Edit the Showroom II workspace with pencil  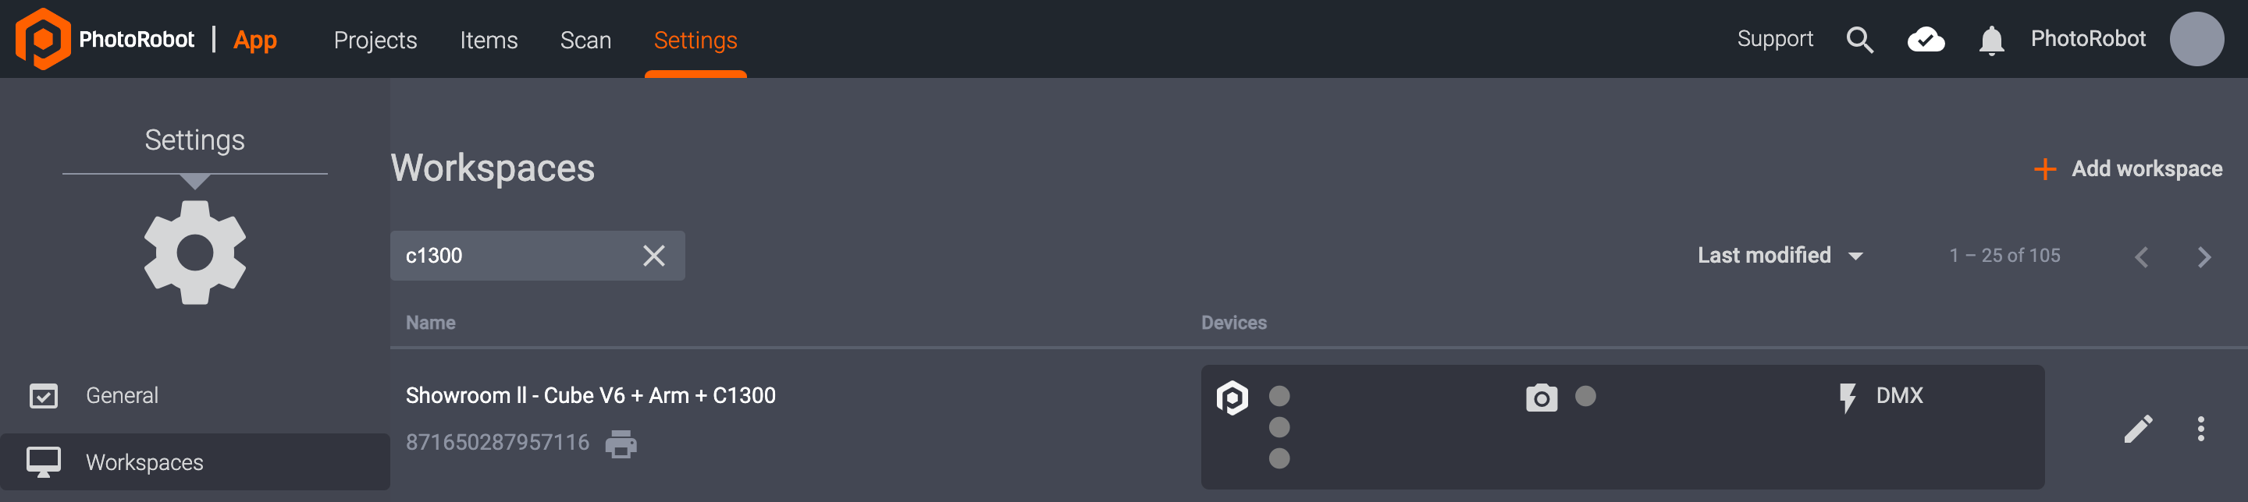tap(2138, 429)
